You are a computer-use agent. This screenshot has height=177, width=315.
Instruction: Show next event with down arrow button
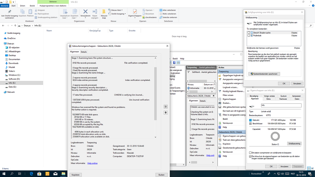(x=166, y=113)
